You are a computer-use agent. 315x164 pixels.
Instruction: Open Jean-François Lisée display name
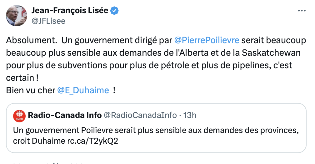(x=70, y=10)
